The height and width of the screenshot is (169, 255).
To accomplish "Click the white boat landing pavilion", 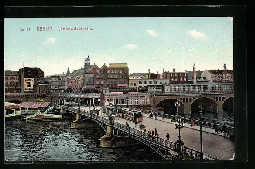I will coord(12,110).
